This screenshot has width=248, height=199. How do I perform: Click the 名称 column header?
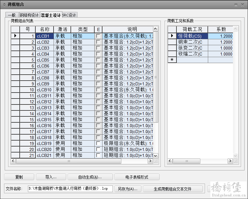click(x=45, y=29)
